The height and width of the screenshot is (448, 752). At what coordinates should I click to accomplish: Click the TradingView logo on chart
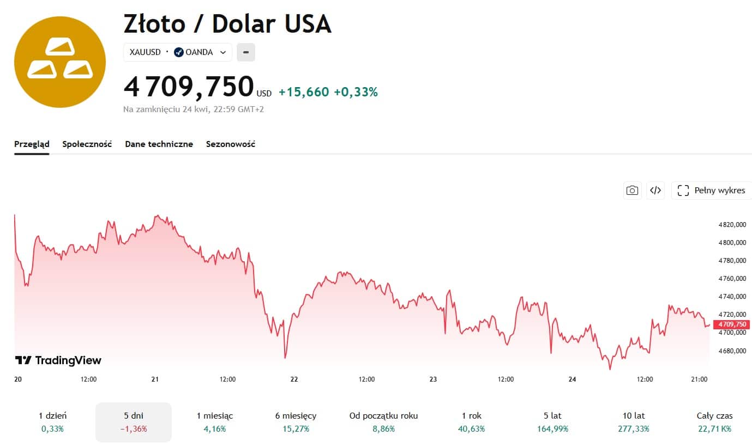tap(58, 360)
